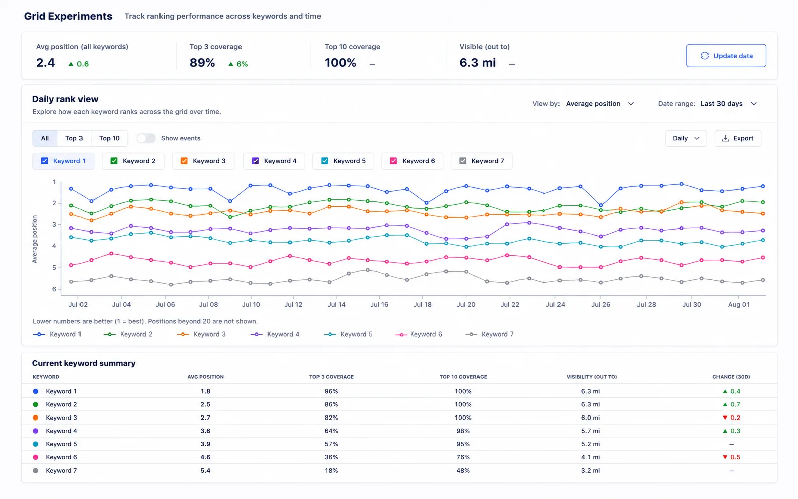This screenshot has height=499, width=798.
Task: Click Keyword 3 legend entry below chart
Action: (201, 334)
